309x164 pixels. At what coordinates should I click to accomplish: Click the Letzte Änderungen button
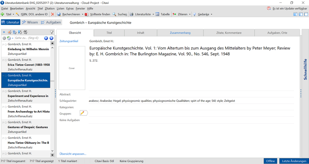coord(294,161)
